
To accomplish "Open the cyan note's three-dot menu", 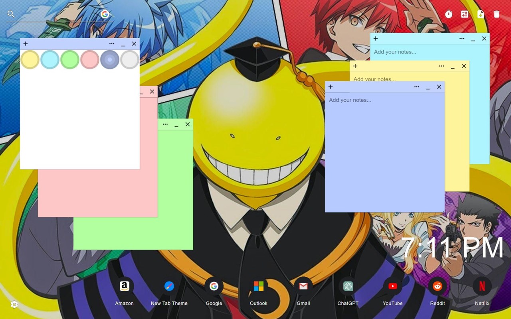I will click(462, 39).
